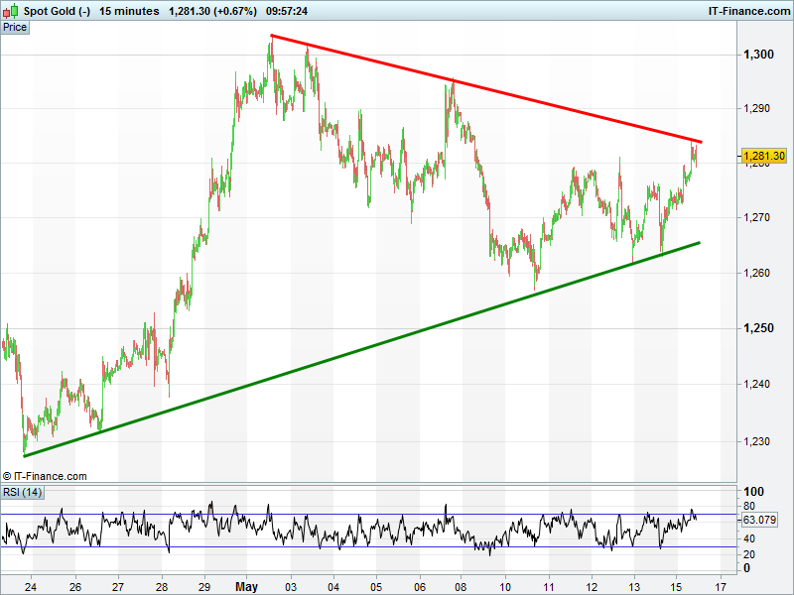Screen dimensions: 794x595
Task: Click the candlestick icon beside Spot Gold
Action: (x=13, y=10)
